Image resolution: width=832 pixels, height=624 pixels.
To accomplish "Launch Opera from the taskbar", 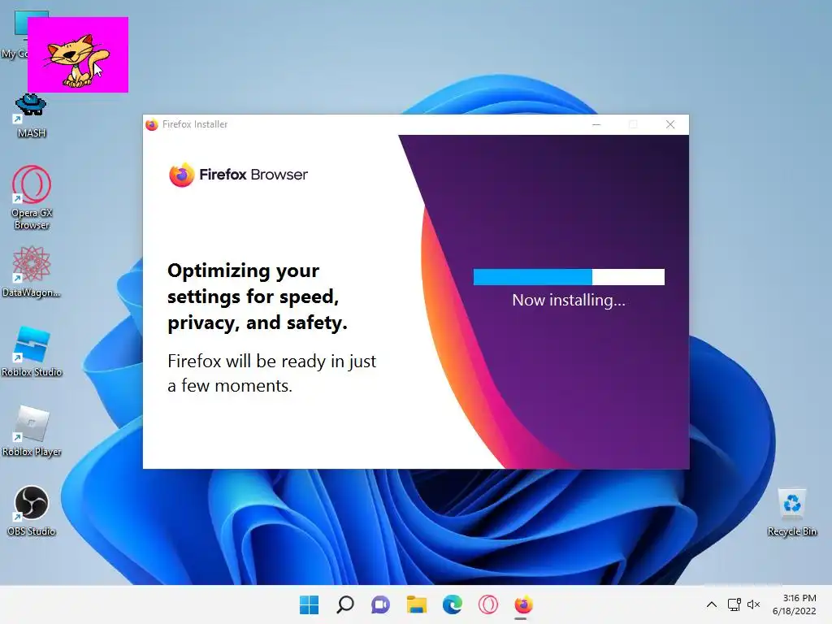I will tap(487, 604).
